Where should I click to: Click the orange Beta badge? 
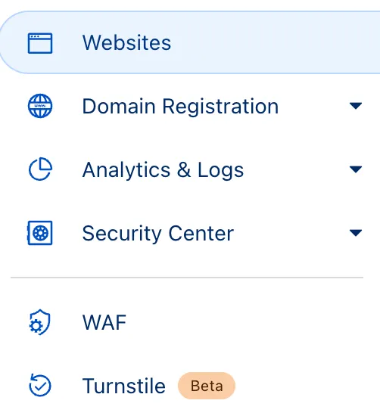[207, 386]
